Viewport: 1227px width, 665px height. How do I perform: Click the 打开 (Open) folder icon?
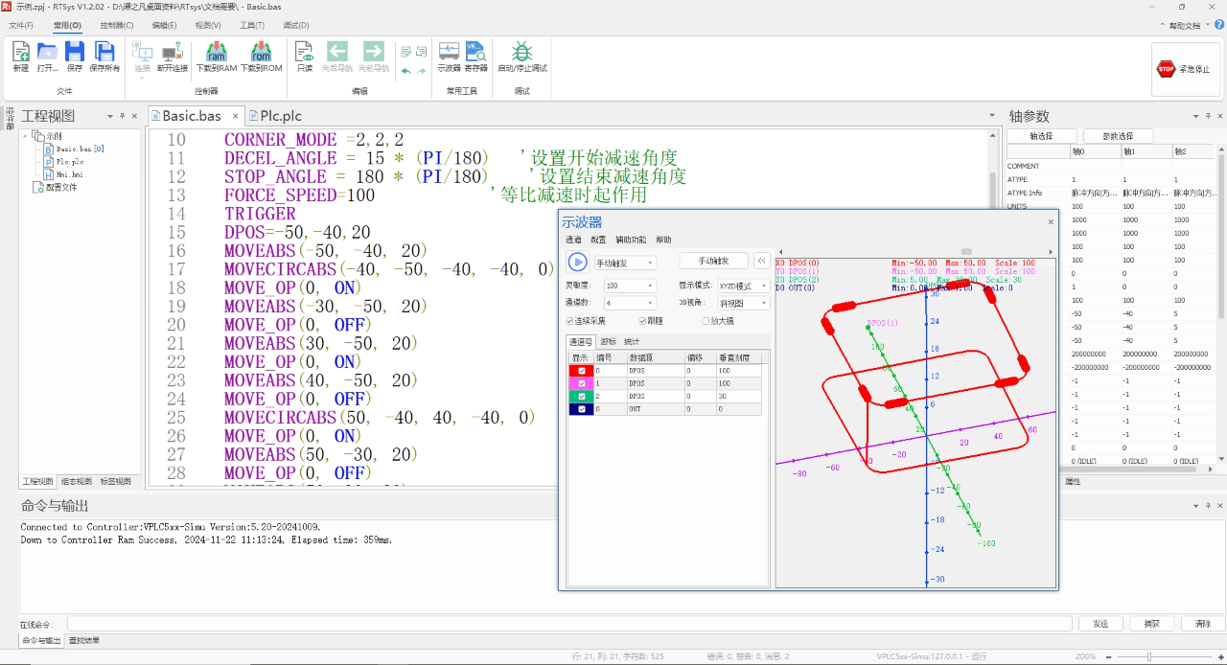point(48,52)
